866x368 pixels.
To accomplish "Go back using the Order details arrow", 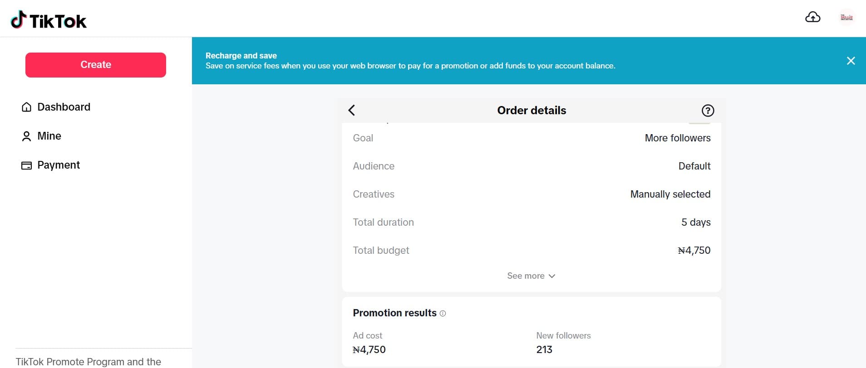I will pyautogui.click(x=352, y=110).
